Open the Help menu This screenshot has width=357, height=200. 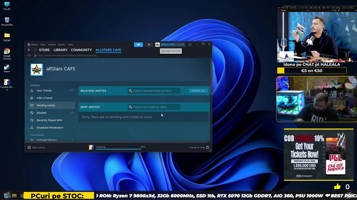coord(70,44)
